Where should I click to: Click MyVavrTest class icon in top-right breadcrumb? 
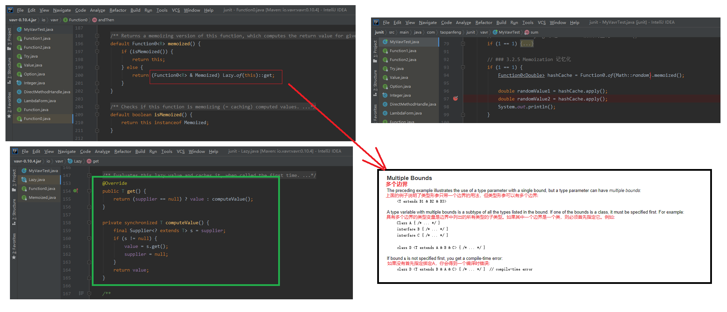[x=495, y=32]
